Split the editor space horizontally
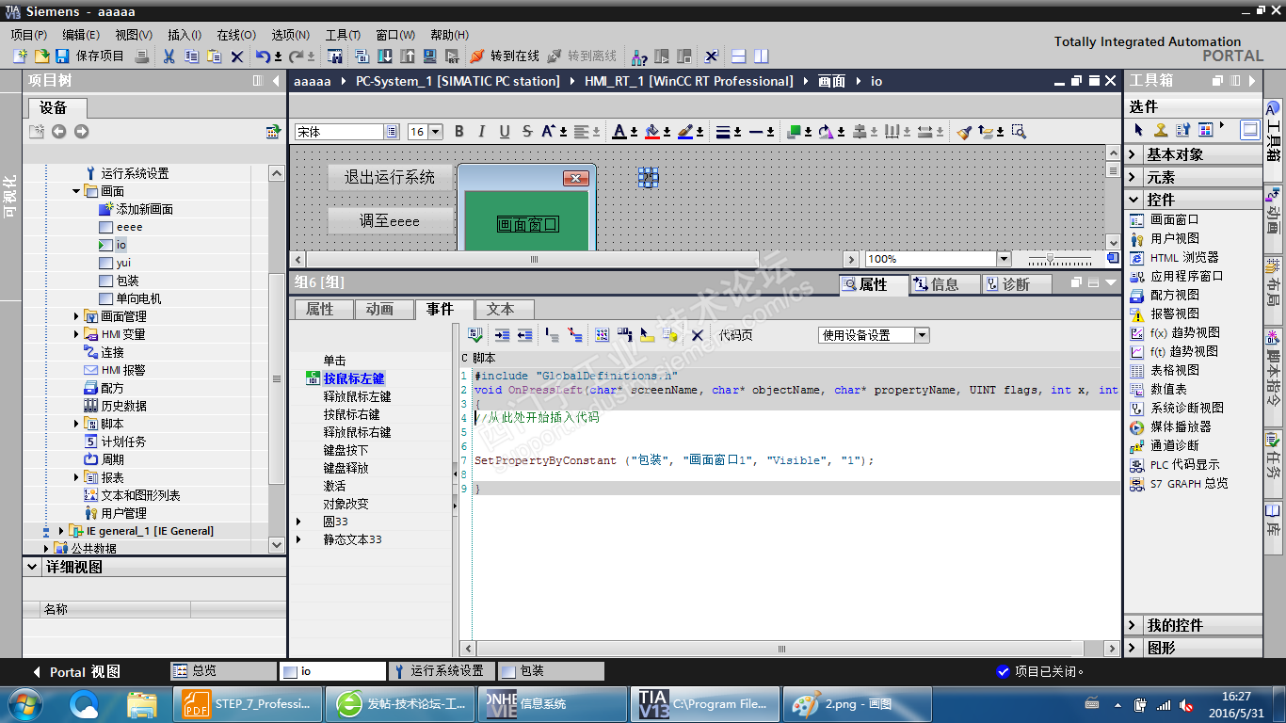 (x=739, y=56)
